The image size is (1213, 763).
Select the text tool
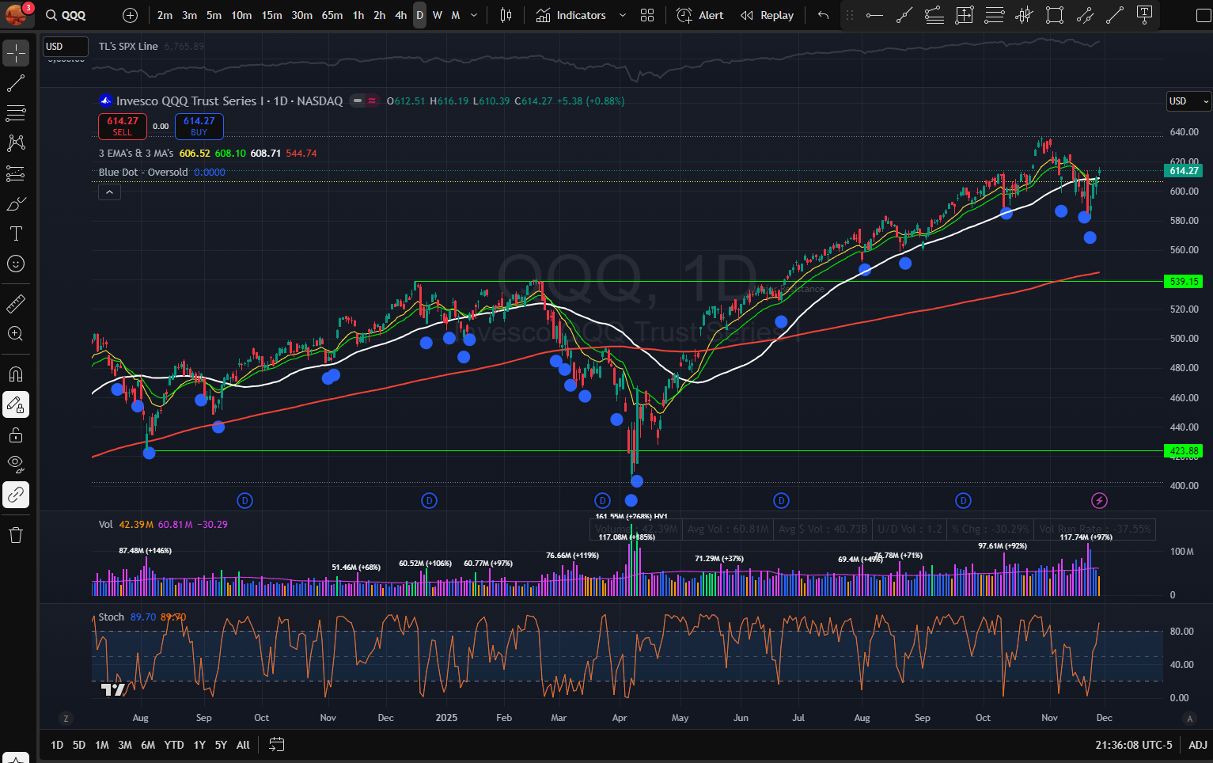tap(16, 233)
